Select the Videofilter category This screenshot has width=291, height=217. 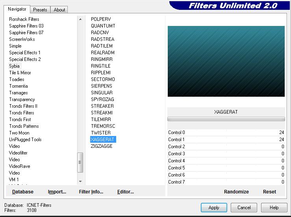pos(18,153)
